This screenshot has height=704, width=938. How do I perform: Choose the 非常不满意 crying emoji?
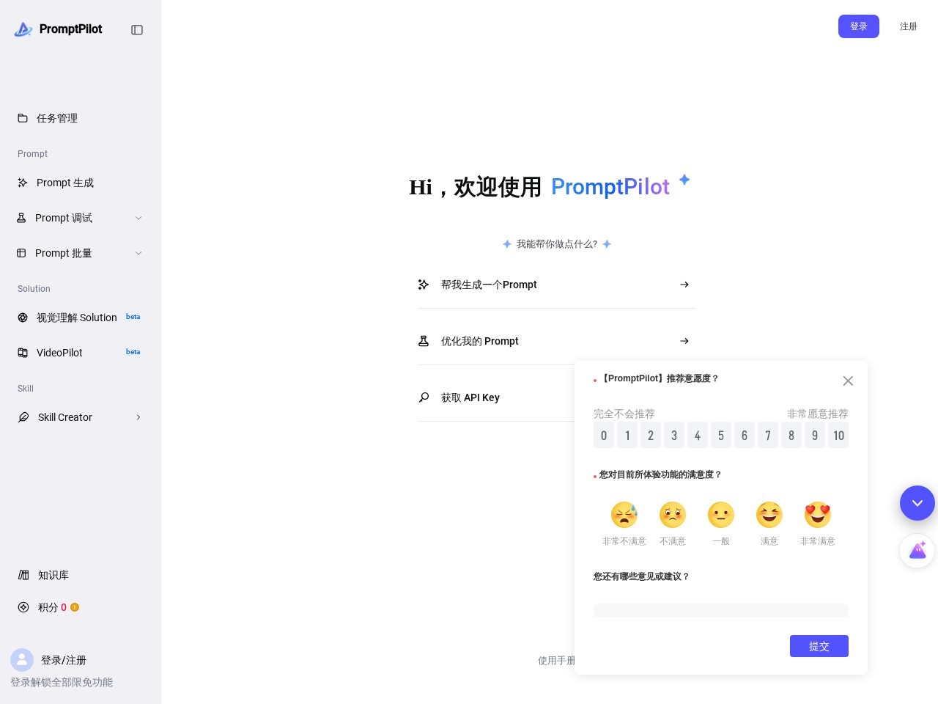[624, 515]
